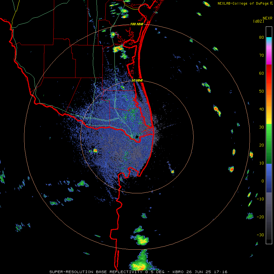This screenshot has width=274, height=274.
Task: Click the SUPER-RESOLUTION BASE REFLECTIVITY caption text
Action: pos(96,272)
